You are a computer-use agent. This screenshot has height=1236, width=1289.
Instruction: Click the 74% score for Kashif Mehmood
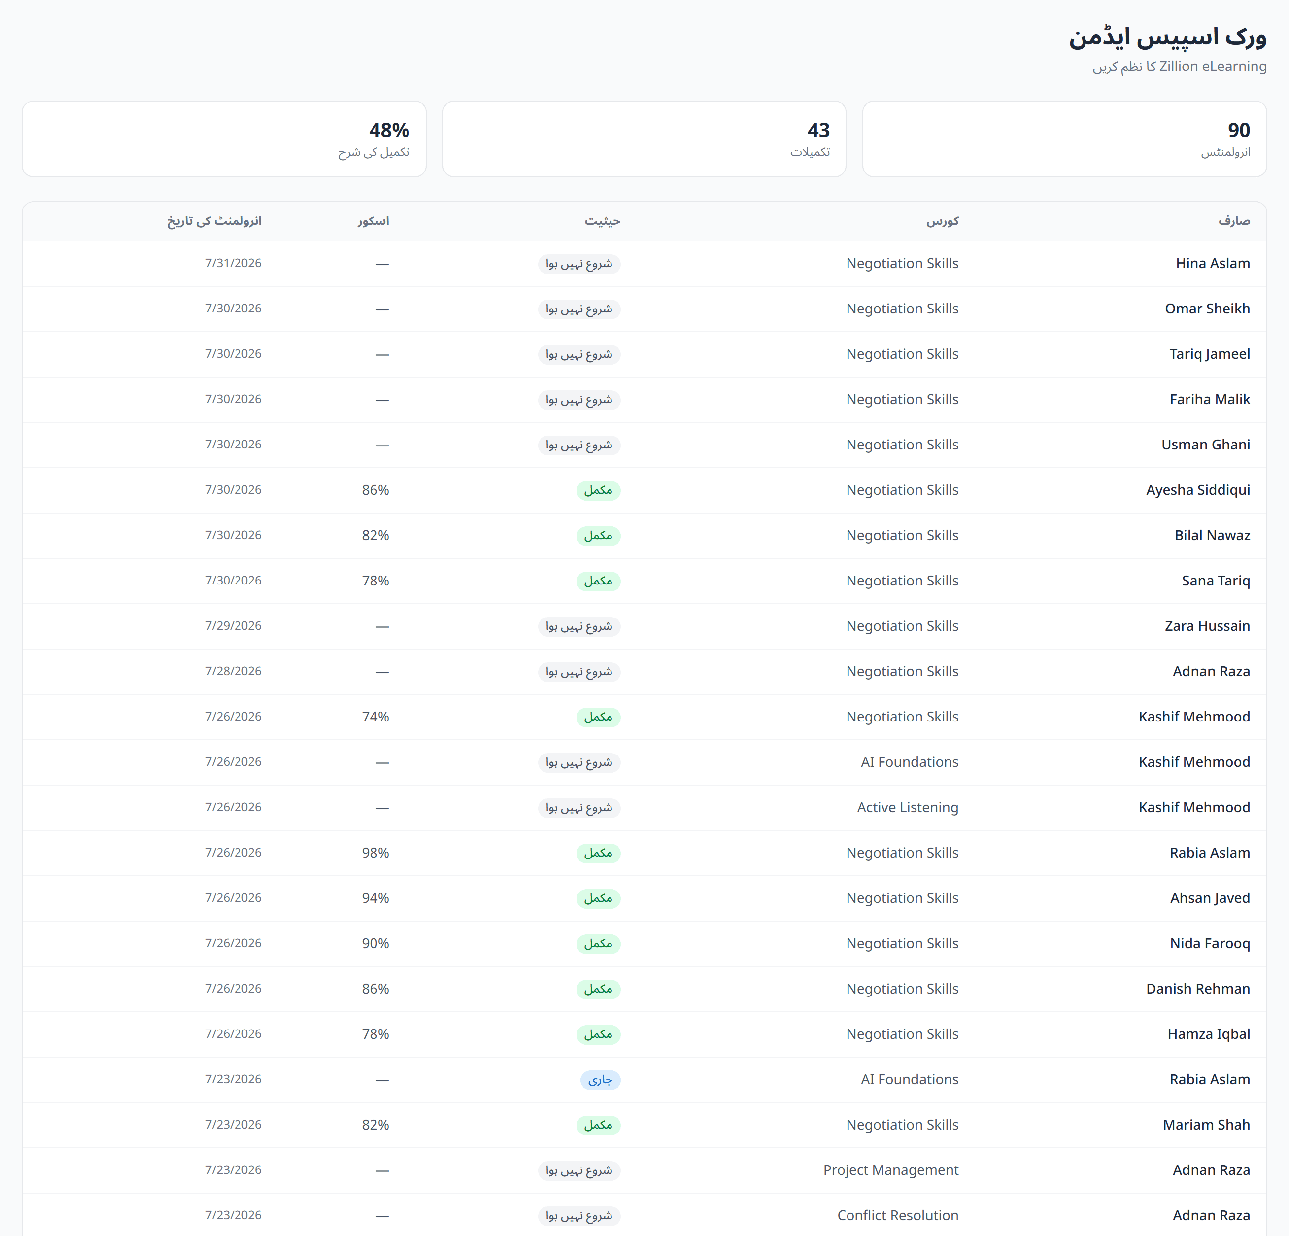point(375,717)
